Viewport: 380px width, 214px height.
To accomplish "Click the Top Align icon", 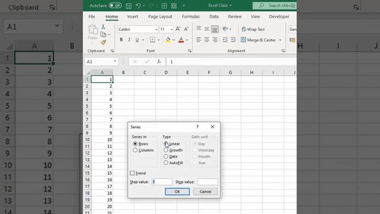I will pos(199,29).
